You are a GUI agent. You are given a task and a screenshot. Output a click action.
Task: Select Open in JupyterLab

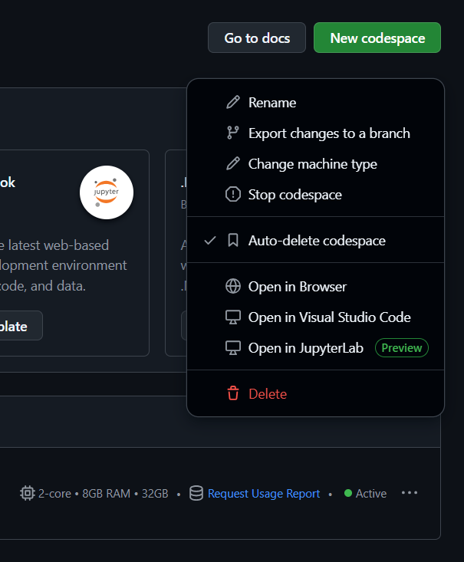point(315,348)
